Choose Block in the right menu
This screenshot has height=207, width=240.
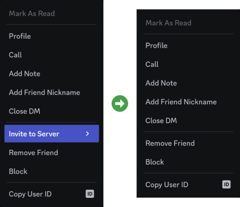[188, 162]
